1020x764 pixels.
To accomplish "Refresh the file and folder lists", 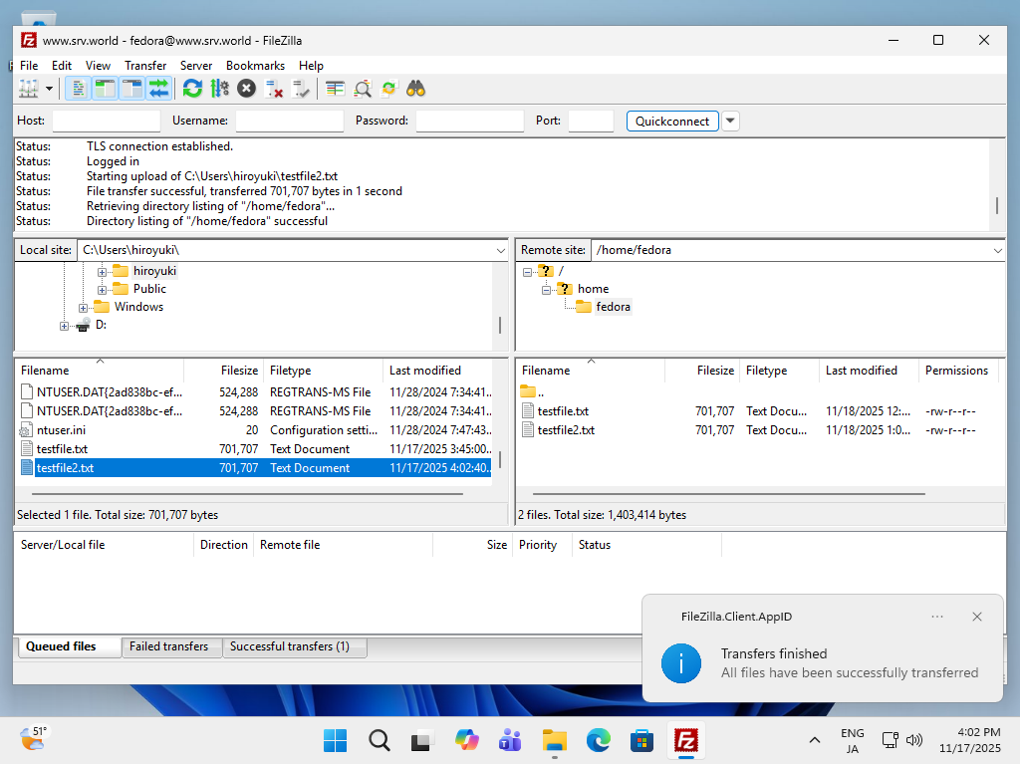I will pos(192,89).
